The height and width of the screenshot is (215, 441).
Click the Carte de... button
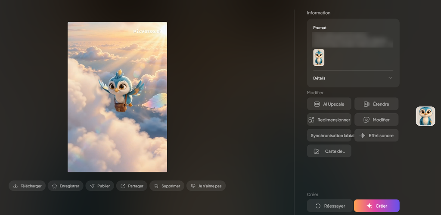point(329,151)
